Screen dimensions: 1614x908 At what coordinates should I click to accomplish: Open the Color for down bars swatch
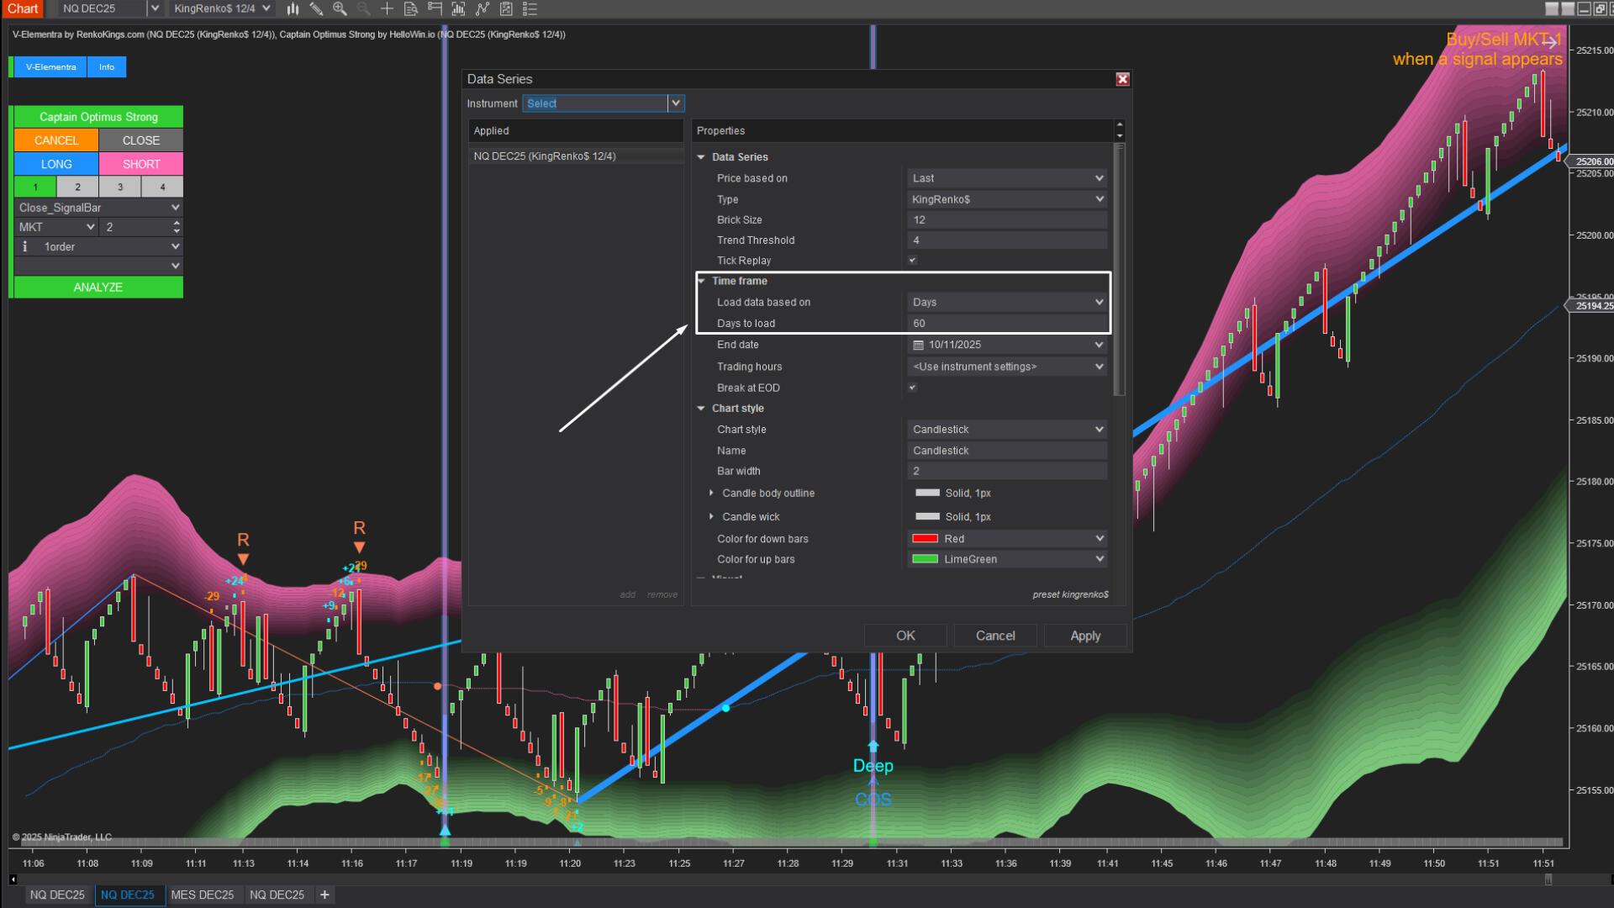[x=925, y=539]
